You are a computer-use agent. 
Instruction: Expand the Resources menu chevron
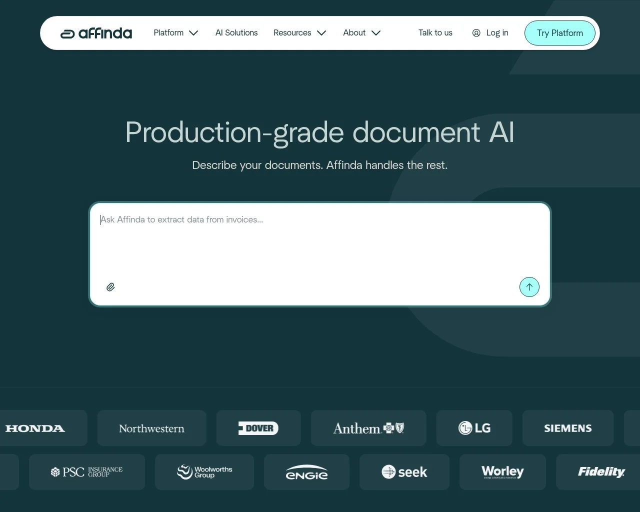coord(321,33)
